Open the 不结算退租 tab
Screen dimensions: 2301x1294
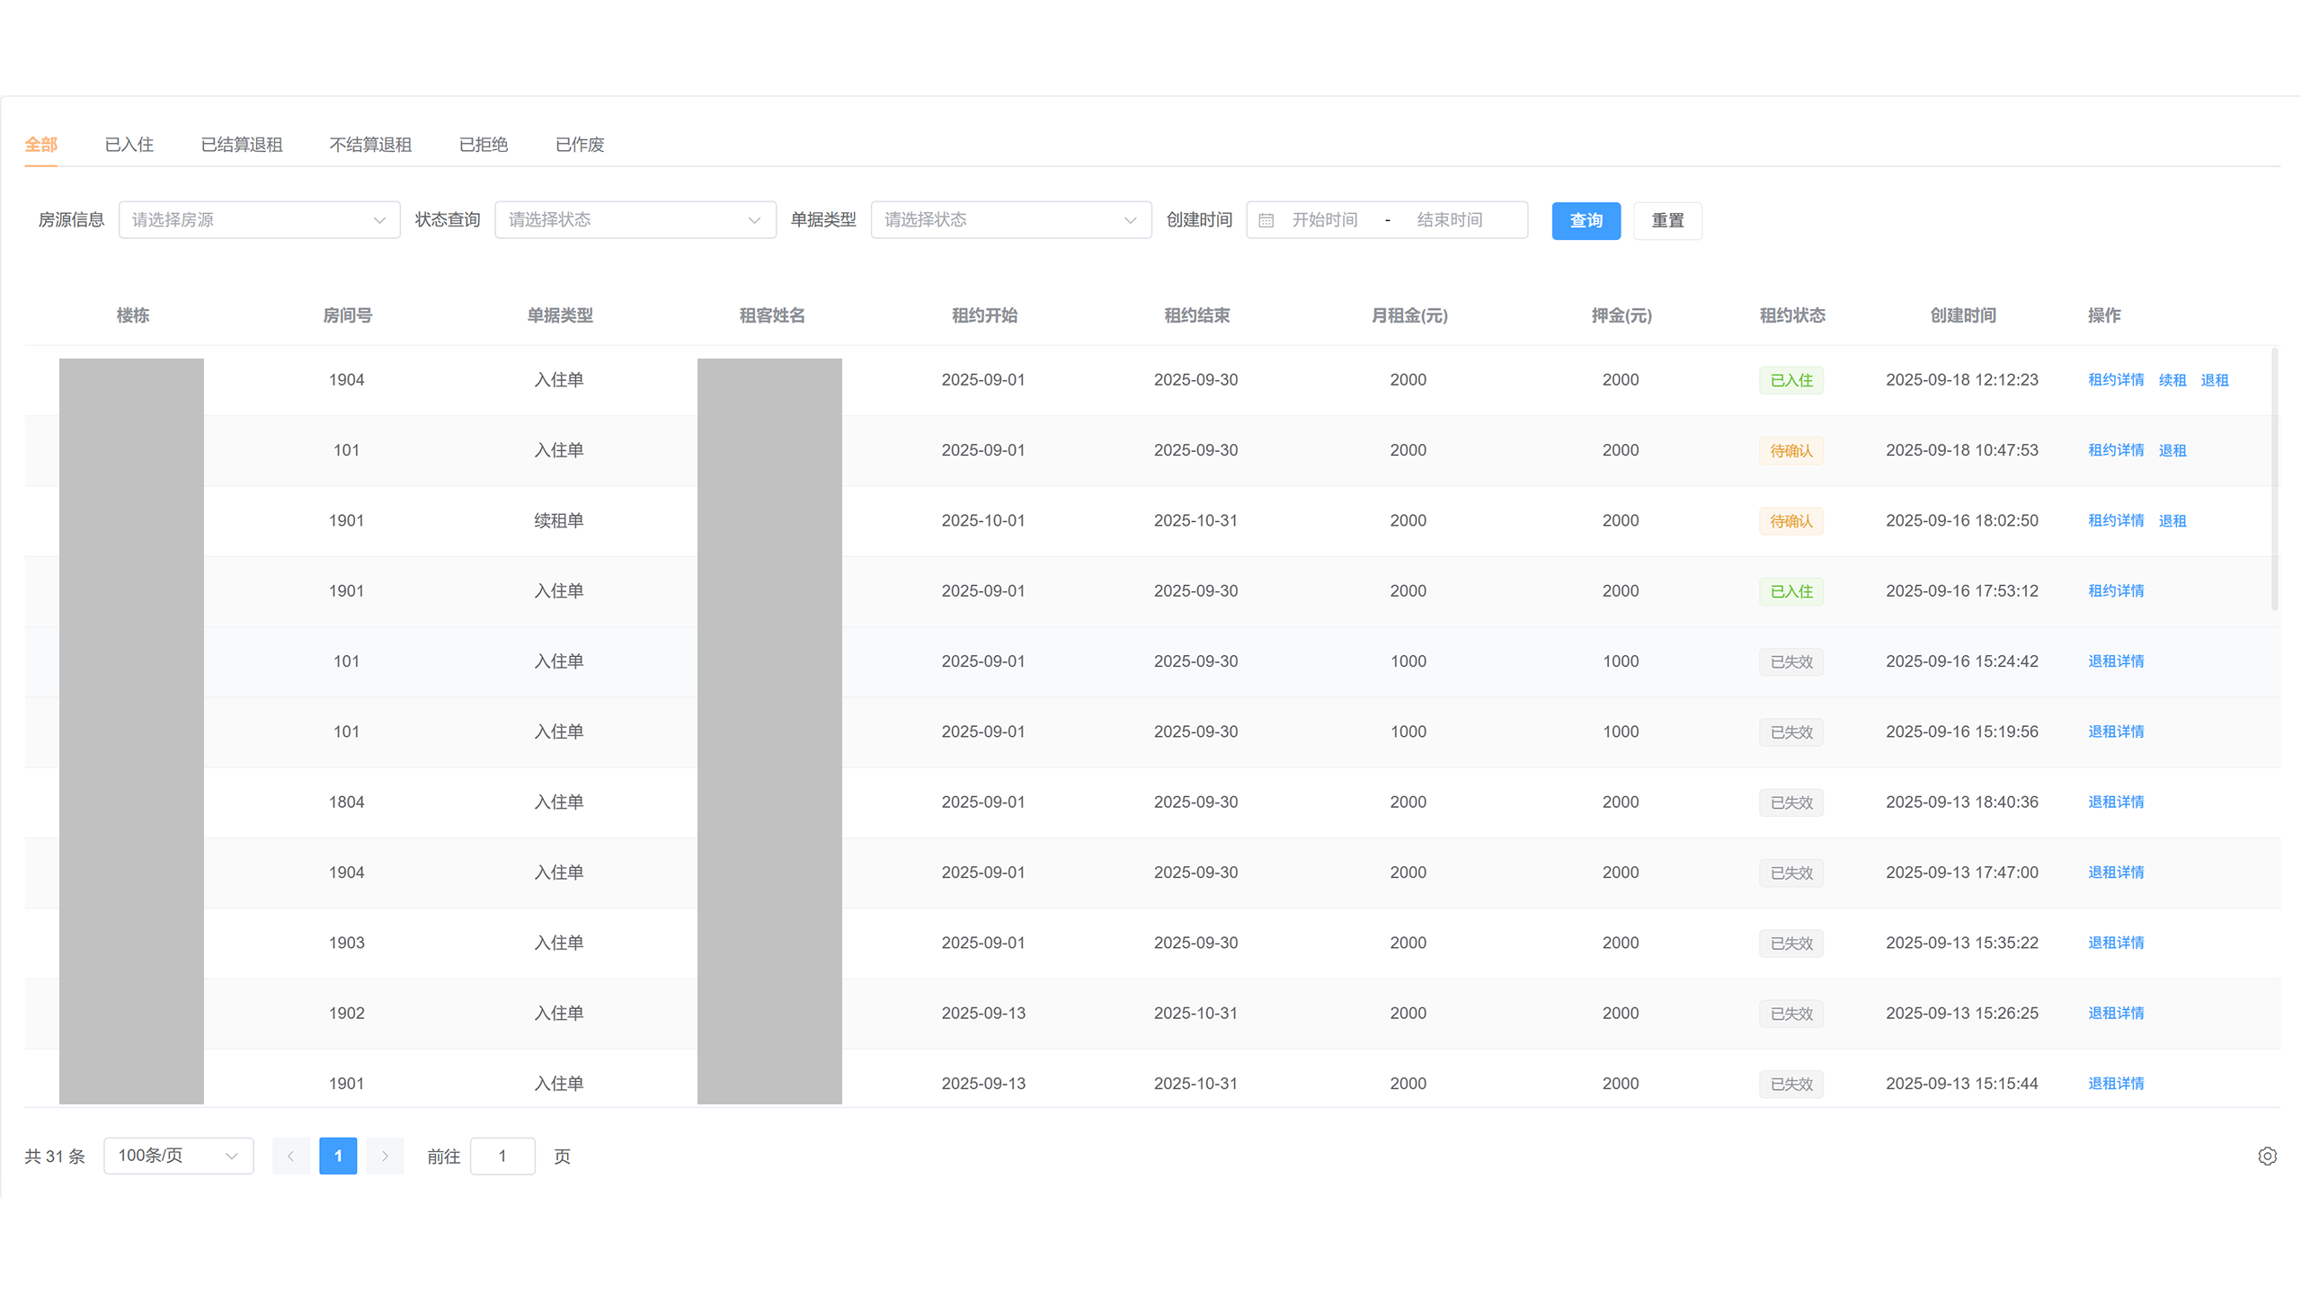click(370, 145)
